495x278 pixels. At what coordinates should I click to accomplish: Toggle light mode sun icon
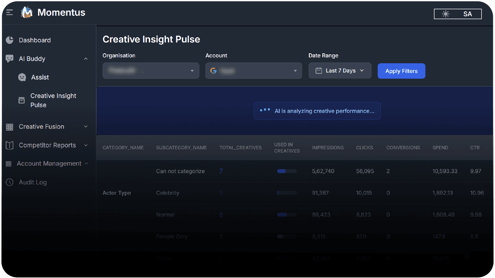pyautogui.click(x=445, y=14)
